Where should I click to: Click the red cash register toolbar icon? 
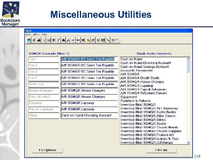(x=39, y=40)
